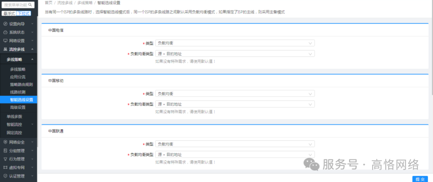Expand the 虚拟专网 menu chevron
This screenshot has height=182, width=433.
tap(32, 167)
